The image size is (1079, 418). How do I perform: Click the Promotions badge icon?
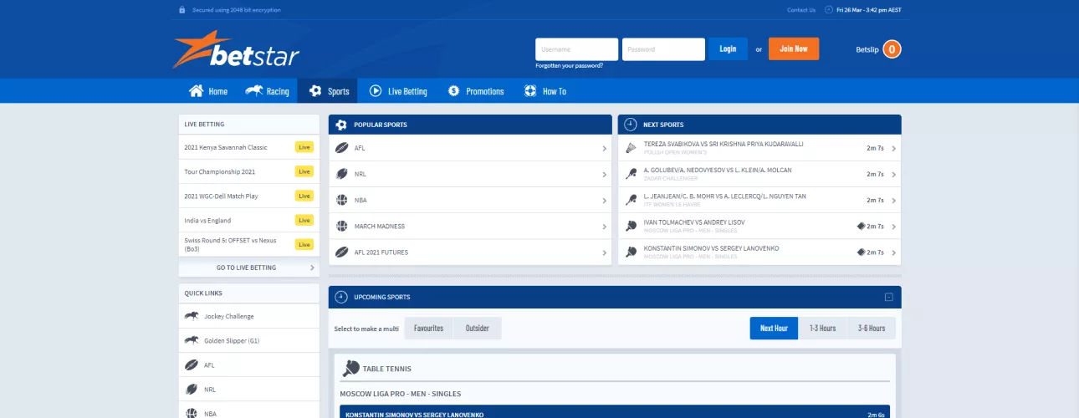[x=453, y=91]
